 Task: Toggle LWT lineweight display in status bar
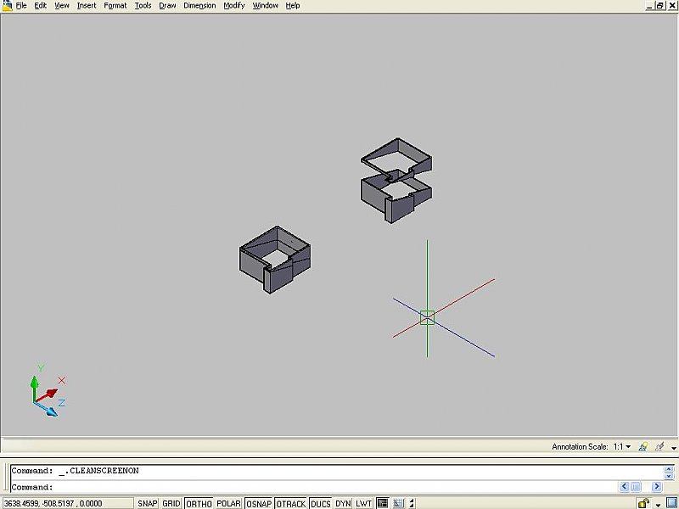(x=364, y=503)
